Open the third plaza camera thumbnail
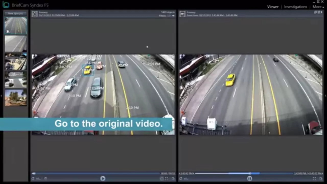Screen dimensions: 327x184 pyautogui.click(x=16, y=62)
